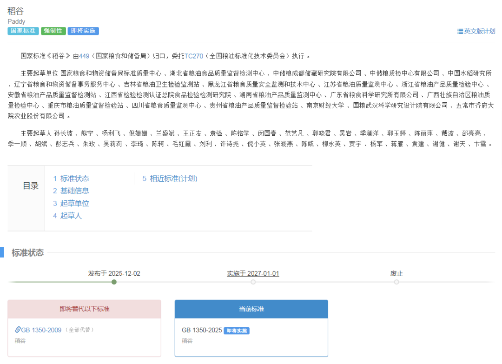The width and height of the screenshot is (502, 364).
Task: Click the 国家标准 badge under the title
Action: point(23,31)
